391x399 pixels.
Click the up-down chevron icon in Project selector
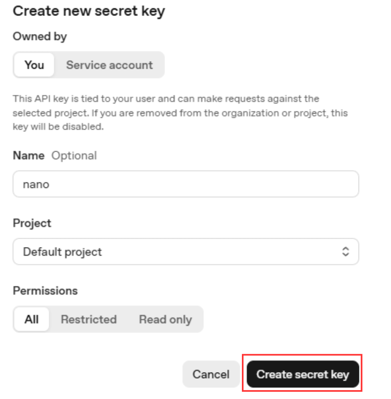pyautogui.click(x=345, y=252)
